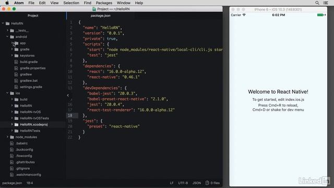This screenshot has height=188, width=334.
Task: Select the Project tree view tab
Action: 33,16
